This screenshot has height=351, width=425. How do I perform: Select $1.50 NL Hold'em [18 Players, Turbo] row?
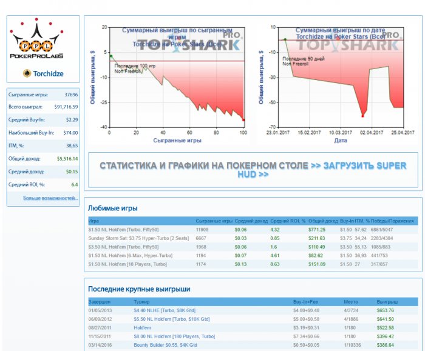253,264
